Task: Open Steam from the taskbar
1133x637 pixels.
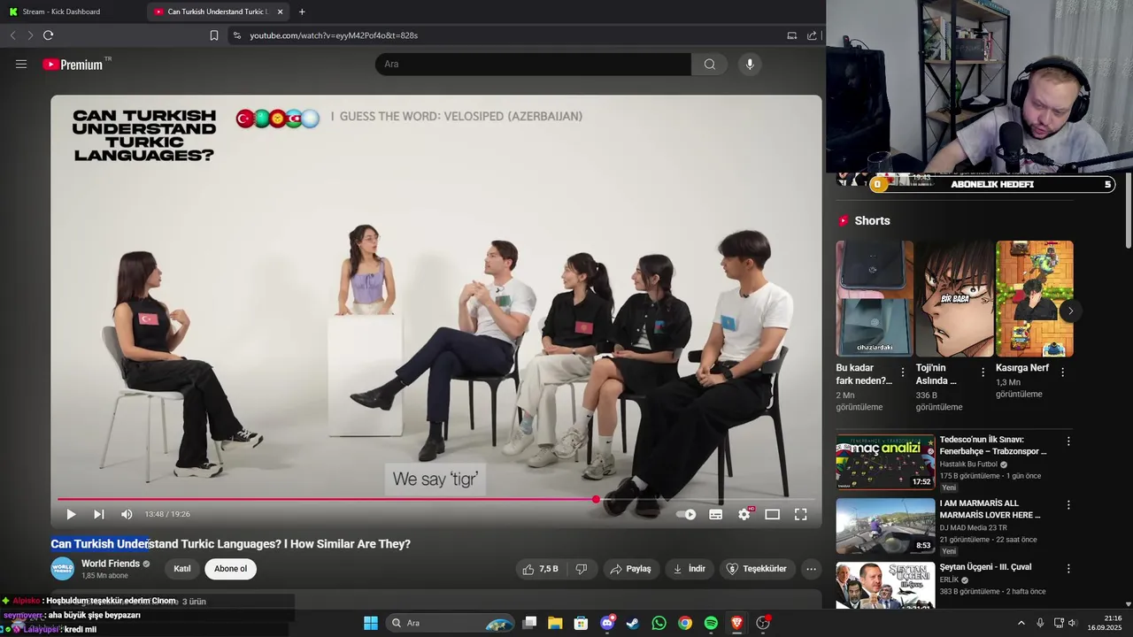Action: 633,623
